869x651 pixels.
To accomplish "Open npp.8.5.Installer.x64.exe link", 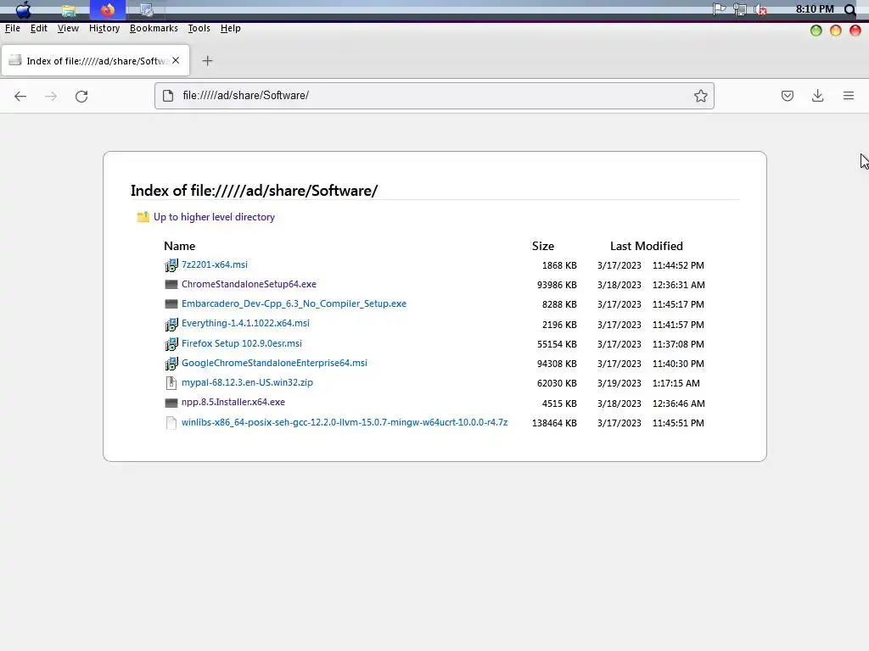I will tap(233, 402).
